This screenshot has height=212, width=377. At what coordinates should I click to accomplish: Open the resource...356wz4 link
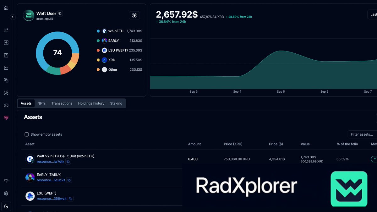click(x=52, y=198)
